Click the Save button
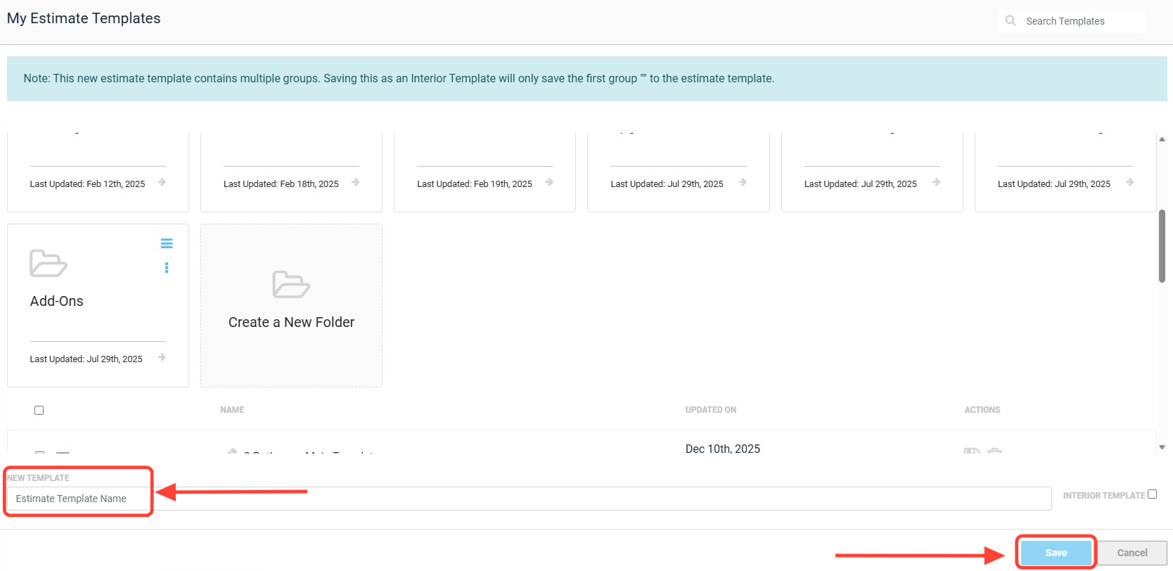This screenshot has height=571, width=1173. click(1056, 553)
